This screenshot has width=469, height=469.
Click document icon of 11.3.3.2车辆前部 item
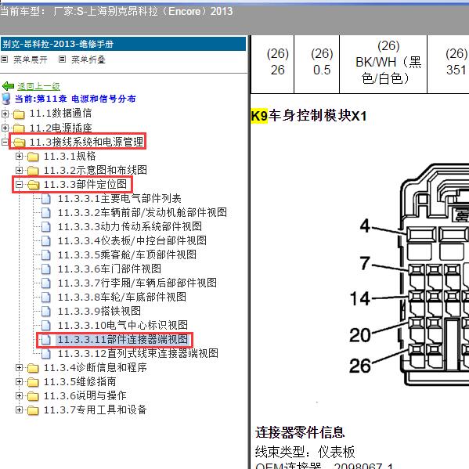point(45,213)
